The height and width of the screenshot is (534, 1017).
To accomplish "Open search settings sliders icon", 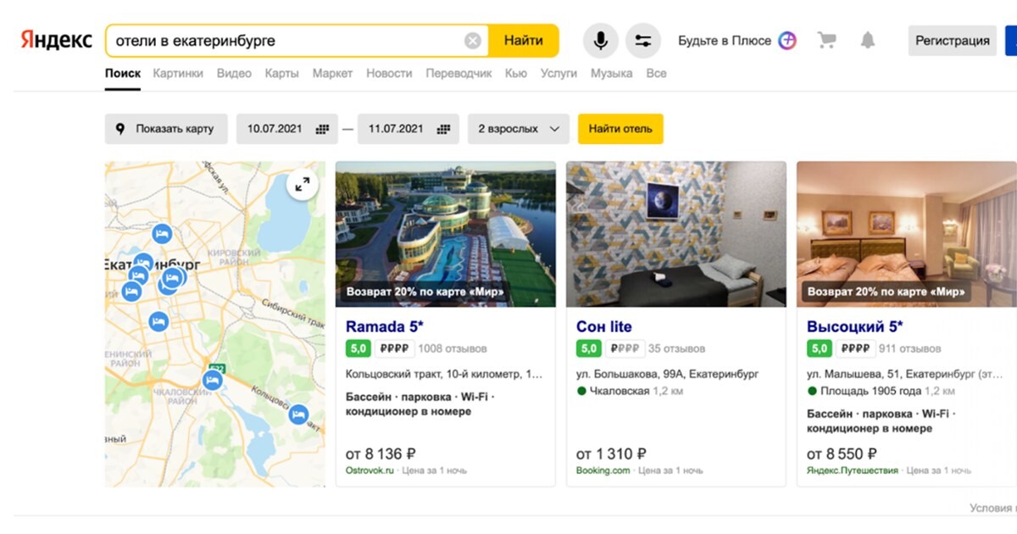I will pyautogui.click(x=642, y=41).
